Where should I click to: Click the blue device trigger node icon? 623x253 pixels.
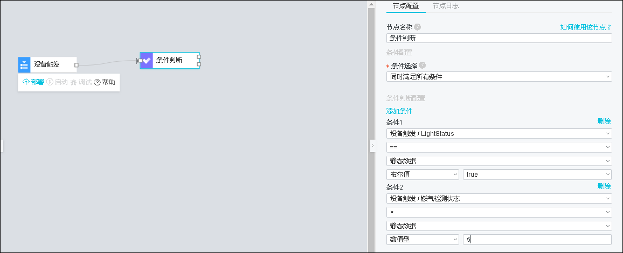(24, 64)
